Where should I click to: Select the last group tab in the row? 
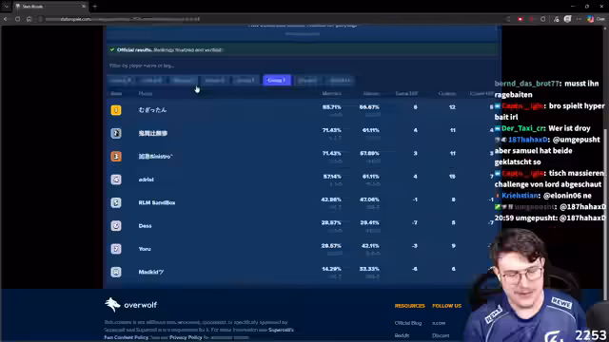click(x=340, y=80)
